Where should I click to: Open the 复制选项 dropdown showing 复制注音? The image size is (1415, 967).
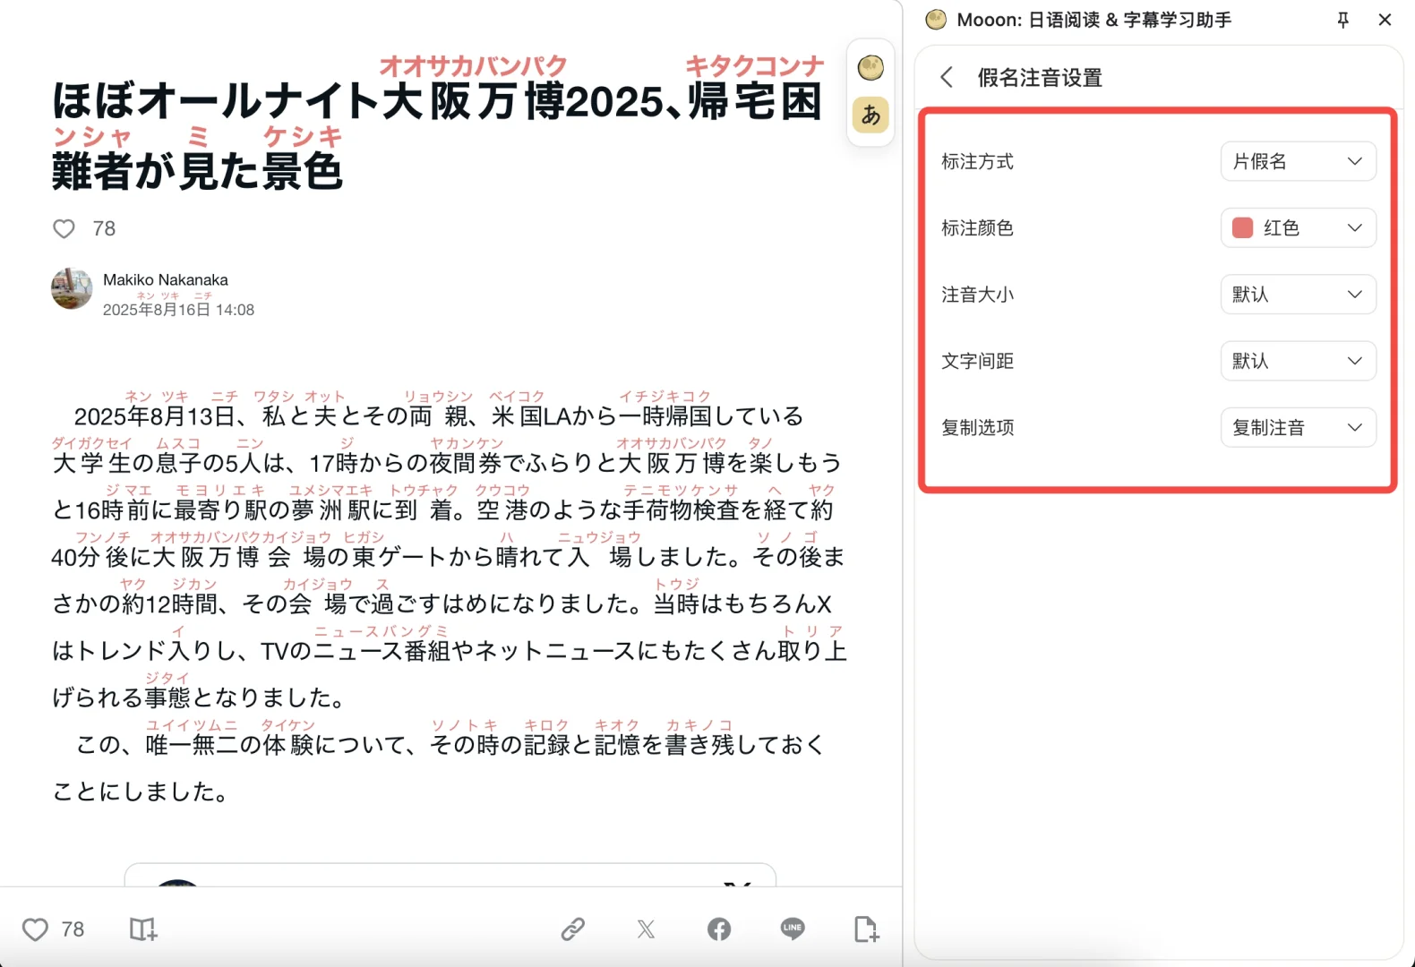pyautogui.click(x=1298, y=427)
